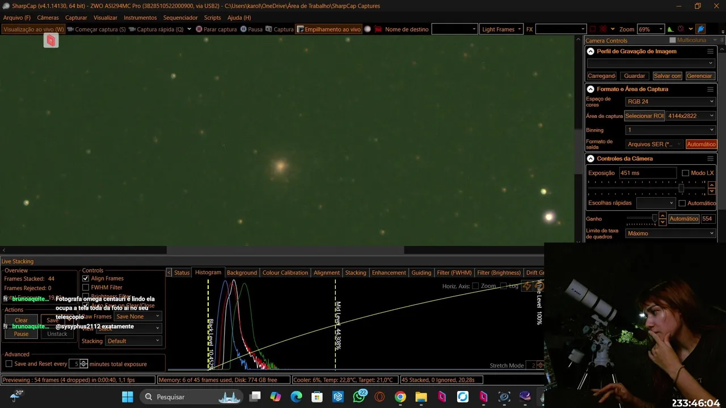Toggle Align Frames checkbox
This screenshot has width=726, height=408.
tap(86, 278)
